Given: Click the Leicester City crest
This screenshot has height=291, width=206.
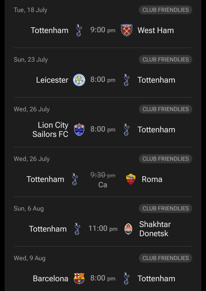Looking at the screenshot, I should pyautogui.click(x=79, y=80).
